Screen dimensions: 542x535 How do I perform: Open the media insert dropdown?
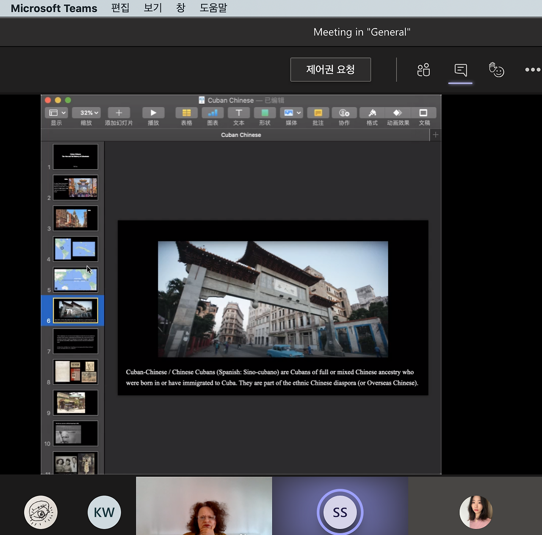point(292,113)
